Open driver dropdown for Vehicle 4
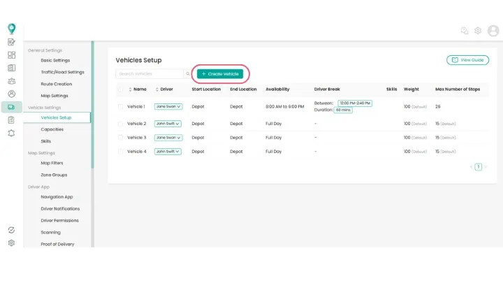503x283 pixels. pyautogui.click(x=168, y=152)
